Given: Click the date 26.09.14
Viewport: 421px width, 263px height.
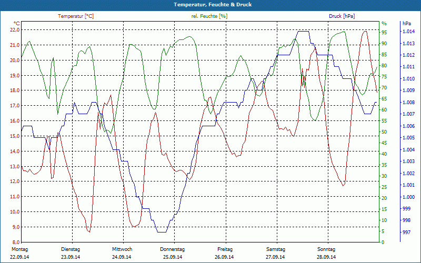Looking at the screenshot, I should coord(224,257).
